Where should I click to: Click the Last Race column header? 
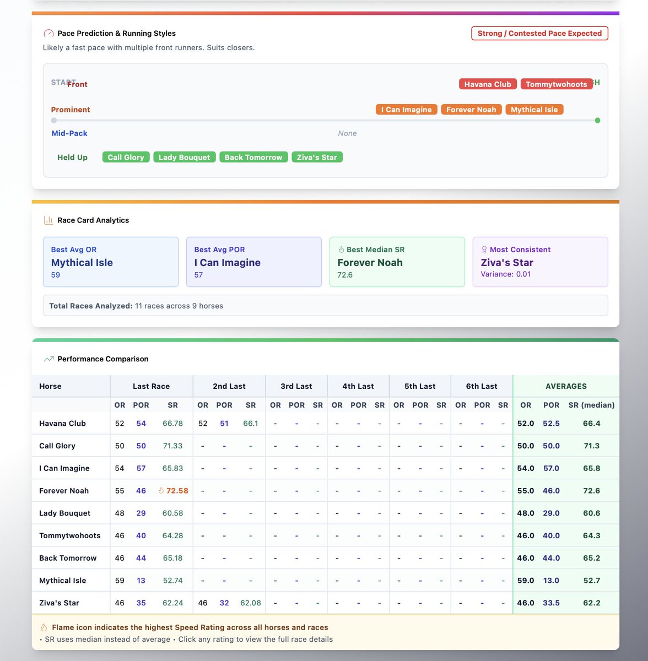point(151,386)
